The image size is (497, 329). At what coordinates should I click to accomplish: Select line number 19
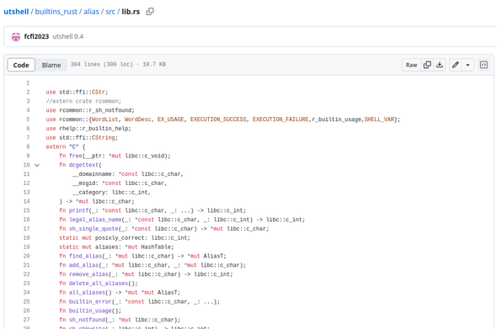pos(26,247)
